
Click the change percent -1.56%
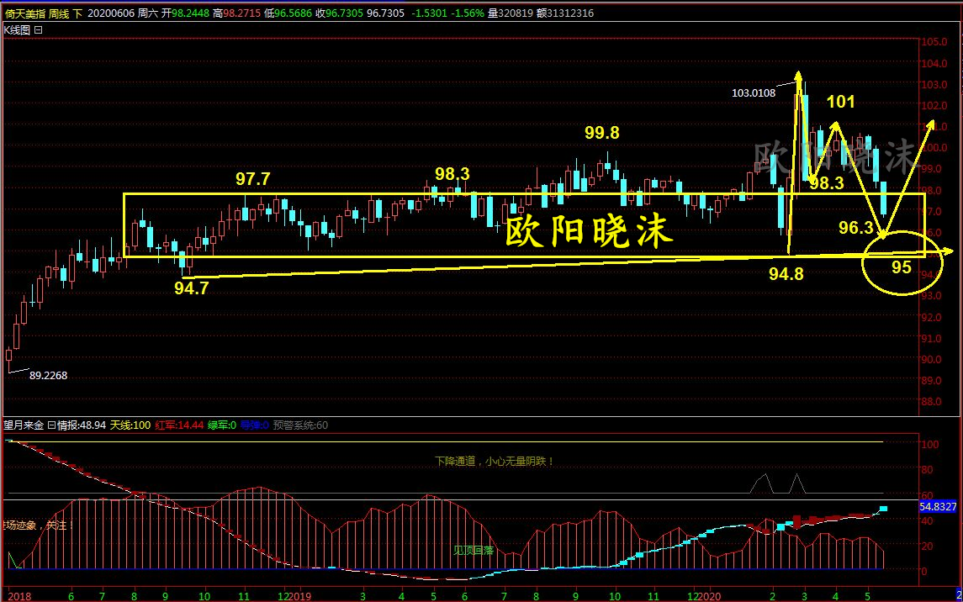coord(468,13)
